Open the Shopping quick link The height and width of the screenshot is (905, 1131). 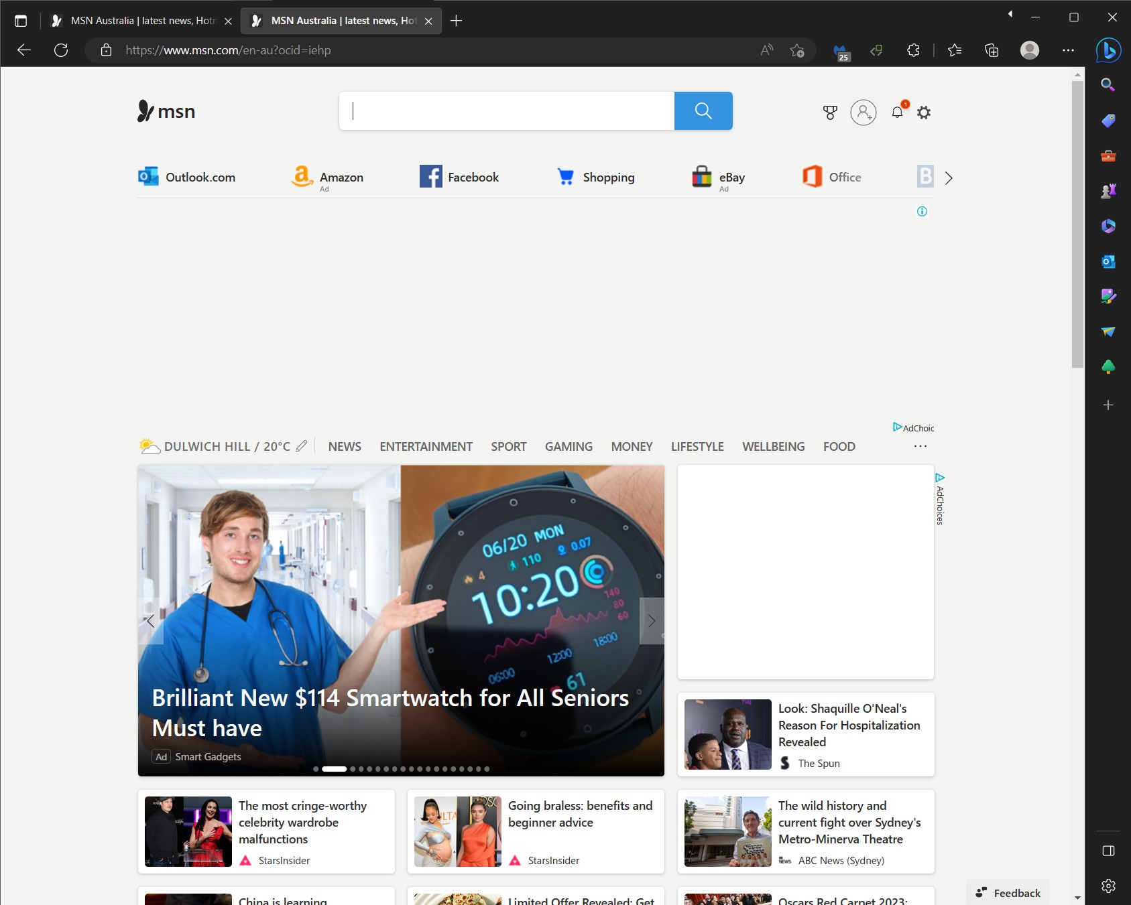click(595, 177)
